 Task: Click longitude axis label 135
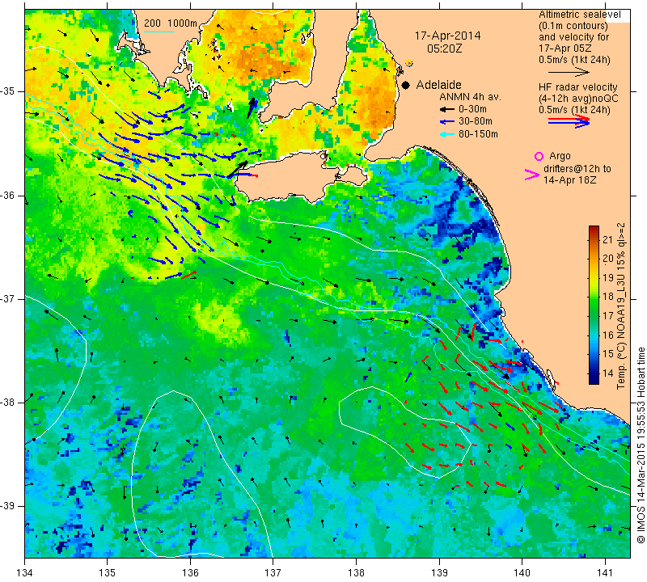tap(108, 573)
